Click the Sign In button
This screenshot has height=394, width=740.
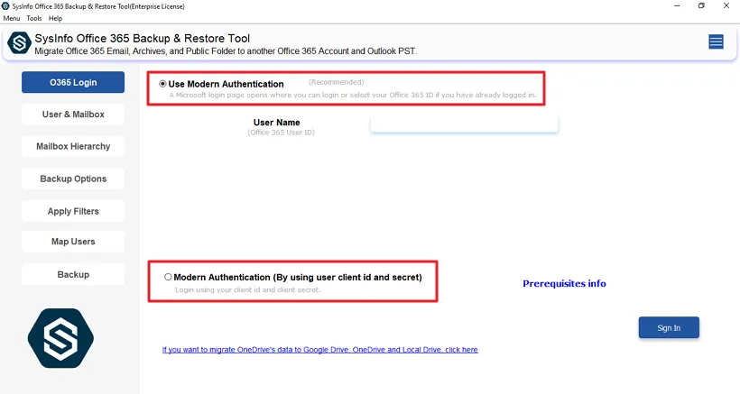tap(669, 327)
